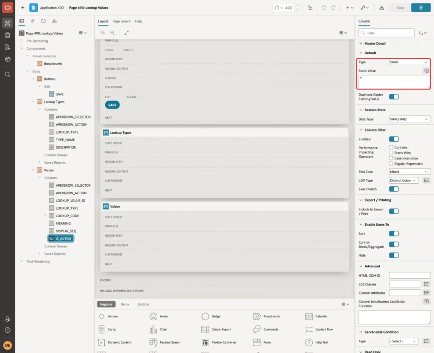The width and height of the screenshot is (434, 353).
Task: Open the Default Type dropdown set to Static
Action: (409, 62)
